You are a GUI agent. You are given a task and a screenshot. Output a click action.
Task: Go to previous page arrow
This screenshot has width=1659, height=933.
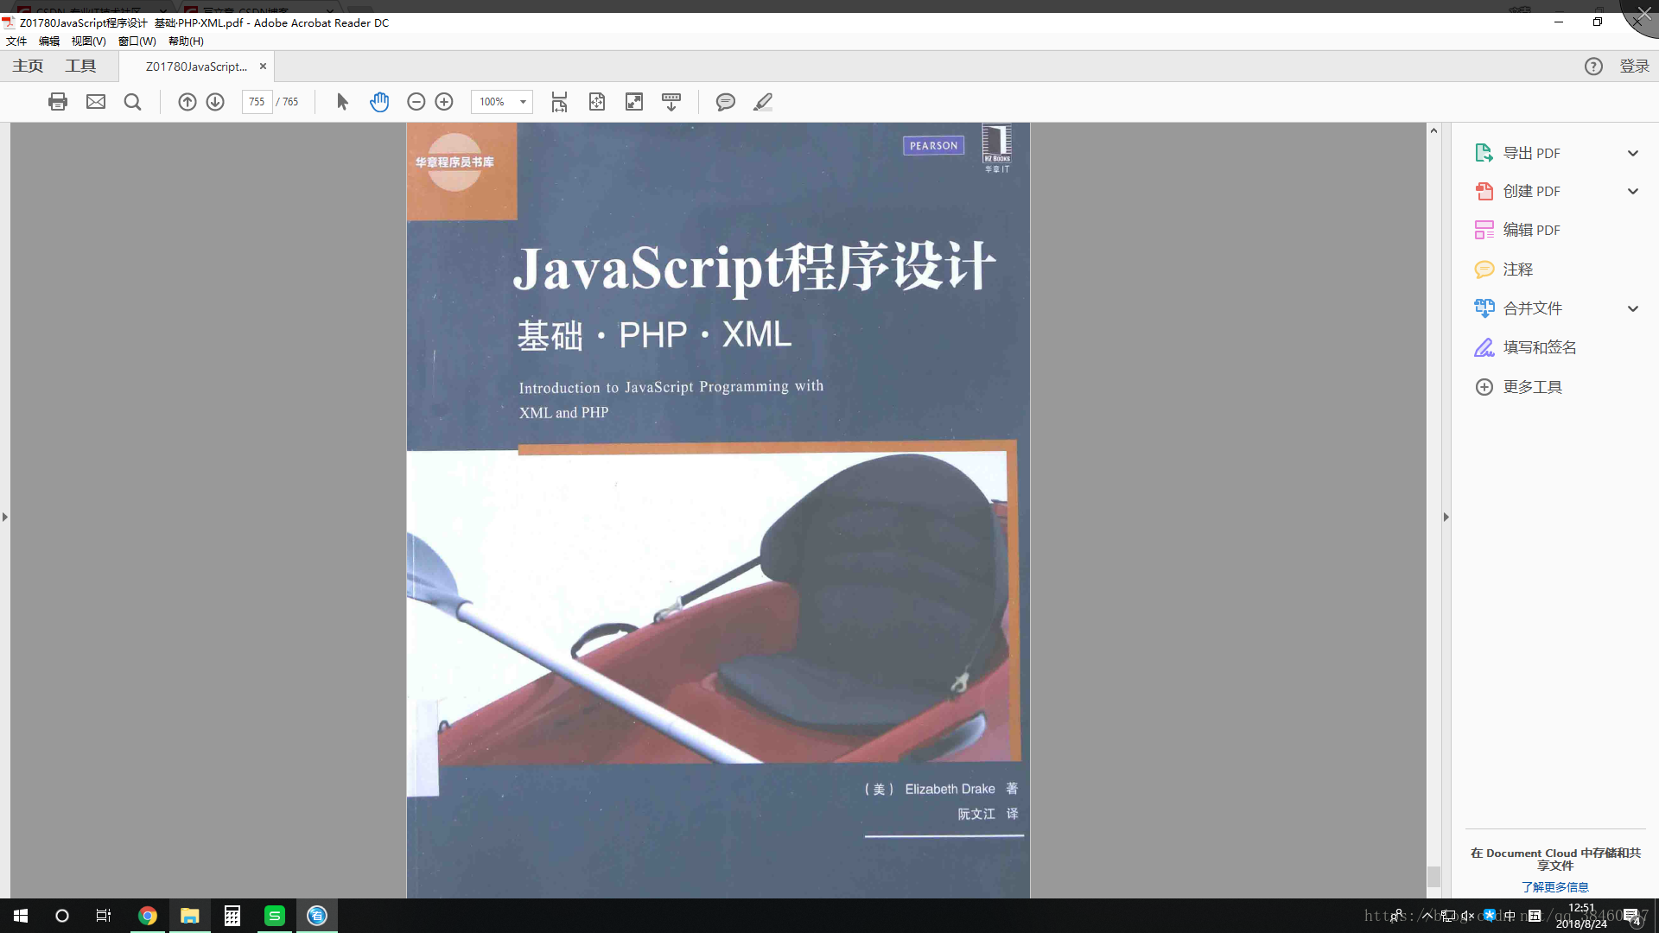pos(187,102)
